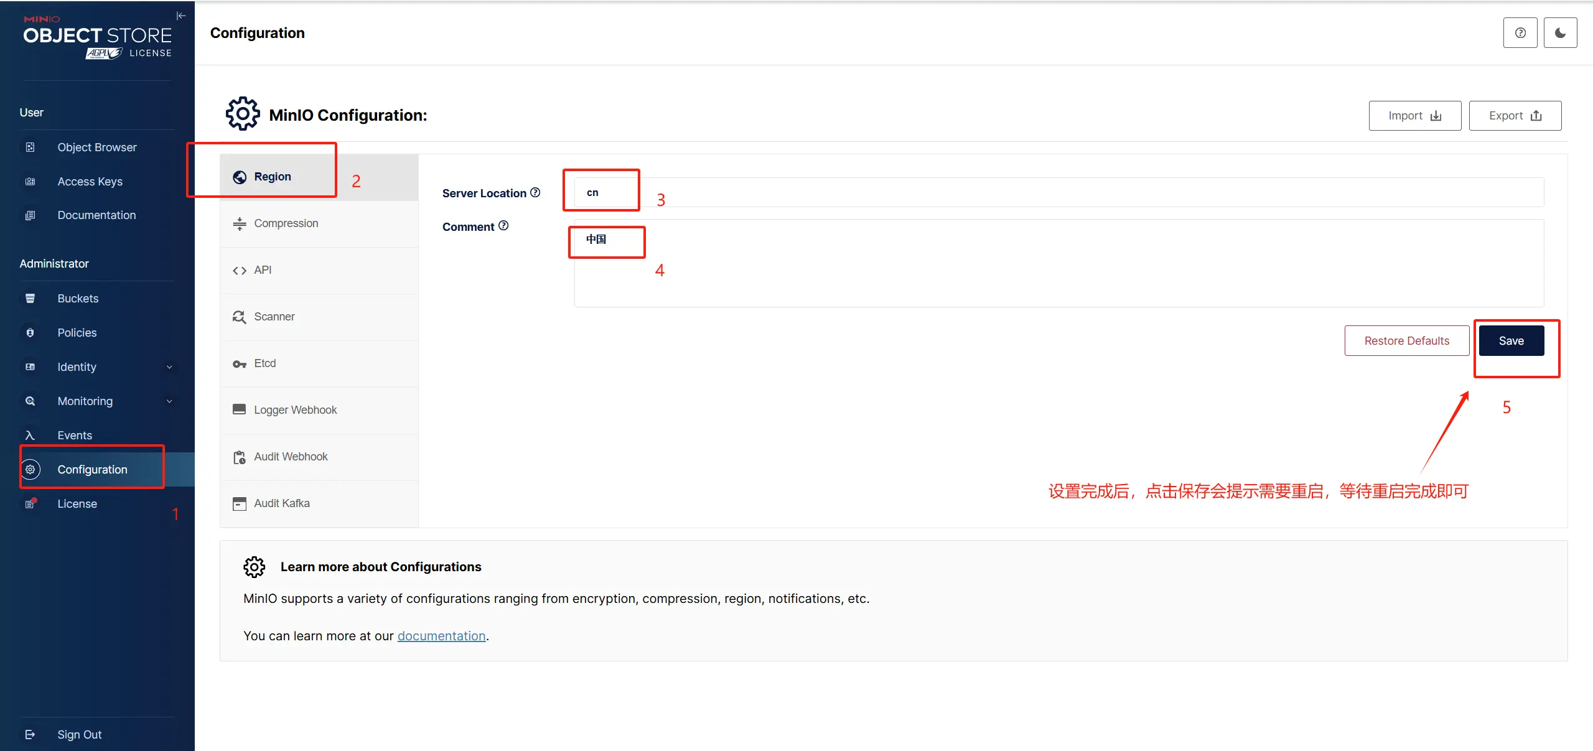Image resolution: width=1593 pixels, height=751 pixels.
Task: Click Restore Defaults button
Action: click(x=1407, y=341)
